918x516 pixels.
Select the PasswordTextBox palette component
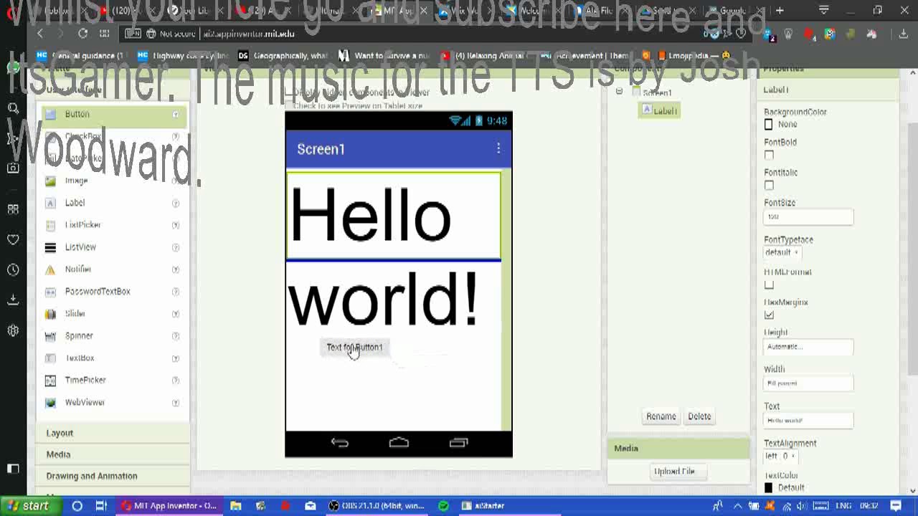click(98, 292)
